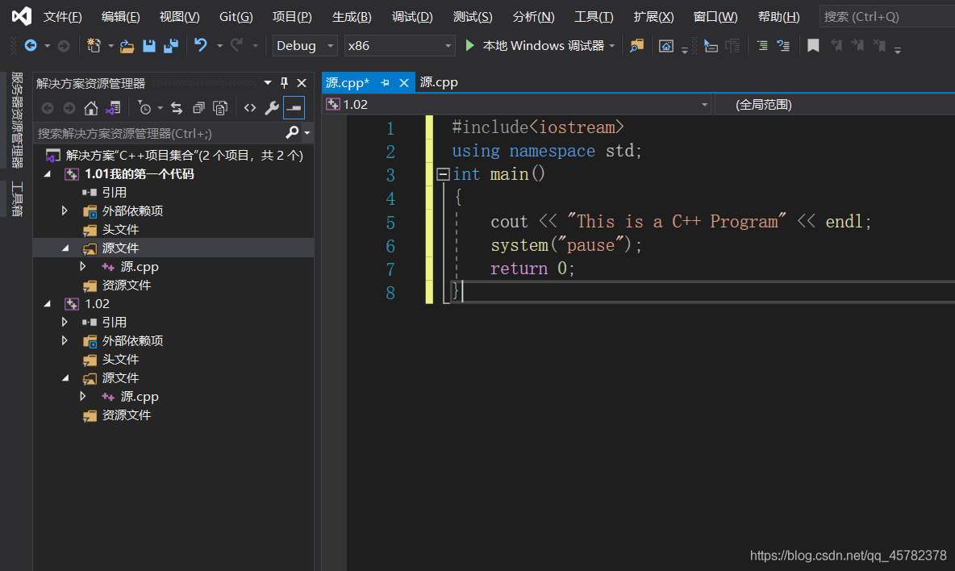Open the Debug configuration dropdown
This screenshot has height=571, width=955.
pos(305,46)
